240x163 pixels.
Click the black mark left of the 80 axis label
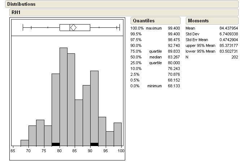[56, 144]
